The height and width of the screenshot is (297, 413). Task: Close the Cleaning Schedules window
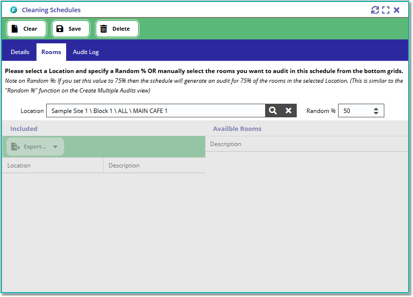[x=396, y=10]
